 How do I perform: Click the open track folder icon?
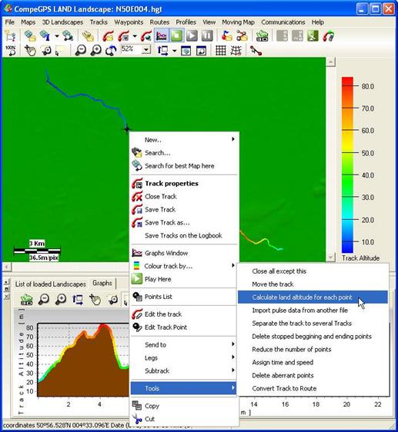pos(108,36)
